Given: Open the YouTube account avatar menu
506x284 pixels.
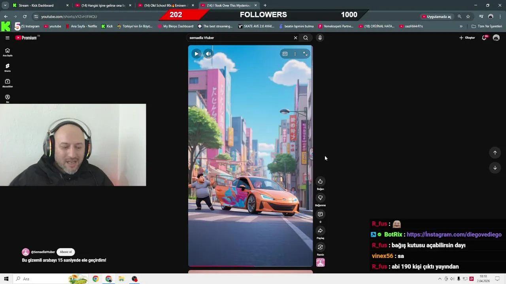Looking at the screenshot, I should (x=496, y=38).
